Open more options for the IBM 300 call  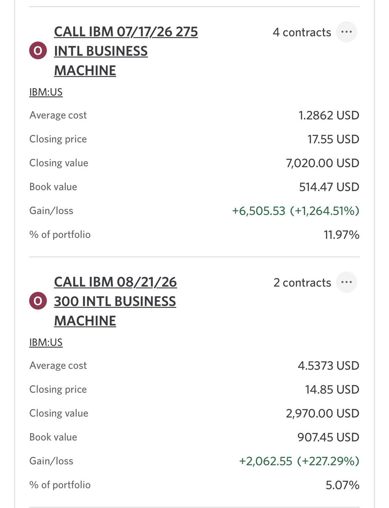coord(346,282)
